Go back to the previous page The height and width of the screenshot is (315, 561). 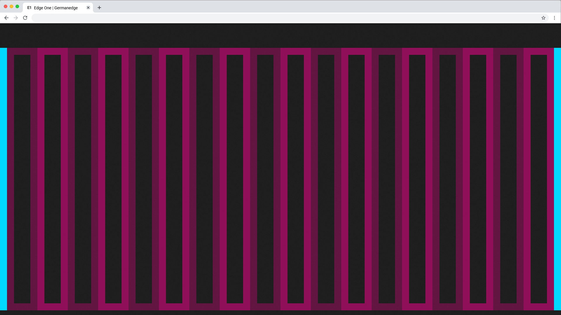[6, 18]
